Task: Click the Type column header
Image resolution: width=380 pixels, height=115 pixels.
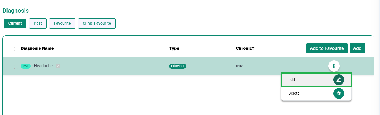Action: coord(174,48)
